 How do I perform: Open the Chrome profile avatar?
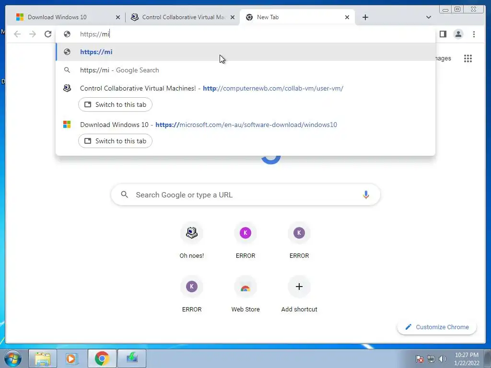[458, 34]
